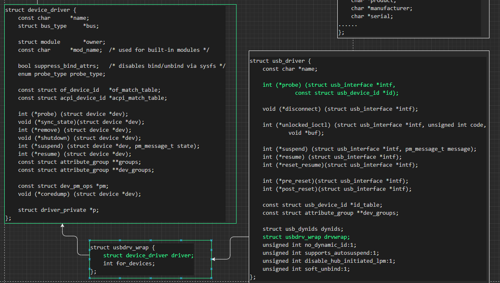Click 'const struct usb_device_id *id_table;'
Image resolution: width=500 pixels, height=283 pixels.
(x=323, y=205)
